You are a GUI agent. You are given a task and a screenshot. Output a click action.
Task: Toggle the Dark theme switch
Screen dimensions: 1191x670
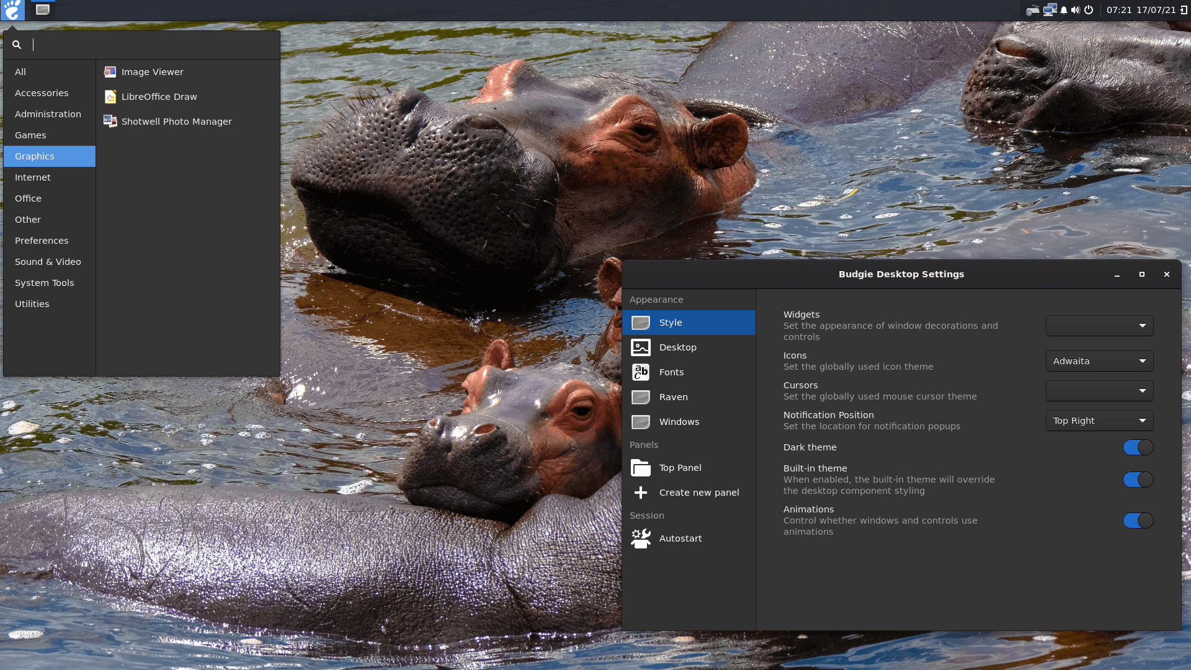(x=1138, y=447)
